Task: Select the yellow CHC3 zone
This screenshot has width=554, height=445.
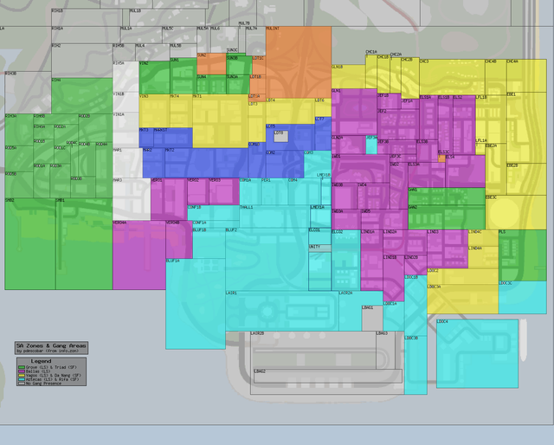Action: (x=452, y=77)
